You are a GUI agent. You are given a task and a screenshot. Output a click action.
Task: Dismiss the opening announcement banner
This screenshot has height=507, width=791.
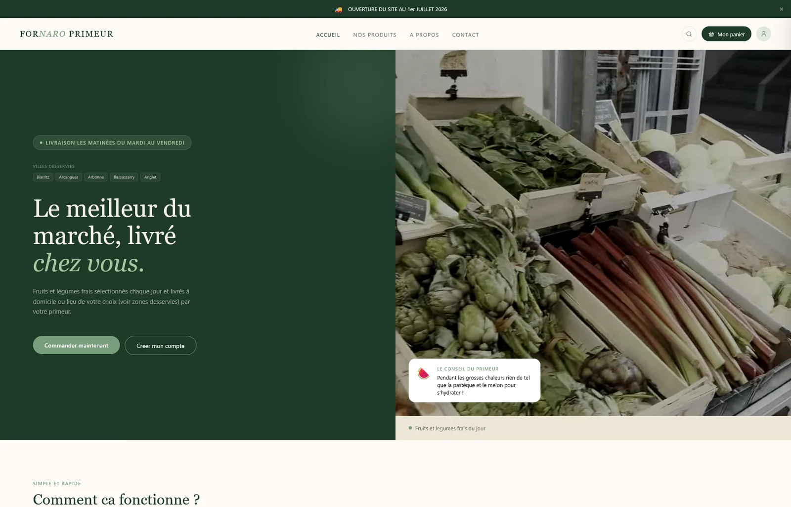click(781, 9)
